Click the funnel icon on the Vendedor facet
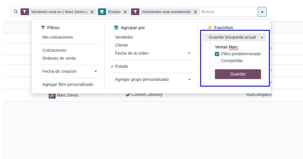Viewport: 303px width, 159px height. 25,12
